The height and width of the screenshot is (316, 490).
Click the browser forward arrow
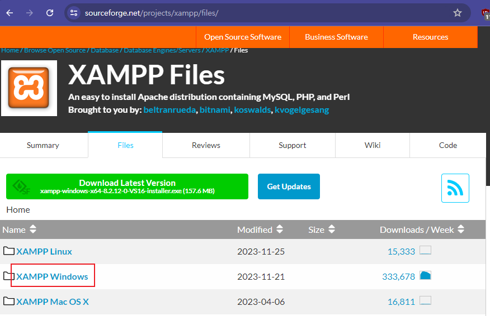30,13
